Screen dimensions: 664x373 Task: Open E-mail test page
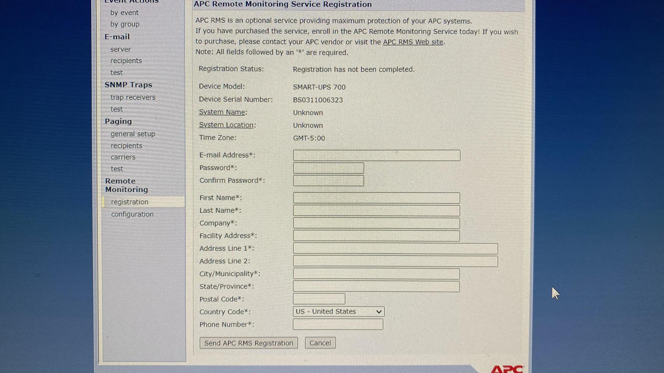[116, 73]
